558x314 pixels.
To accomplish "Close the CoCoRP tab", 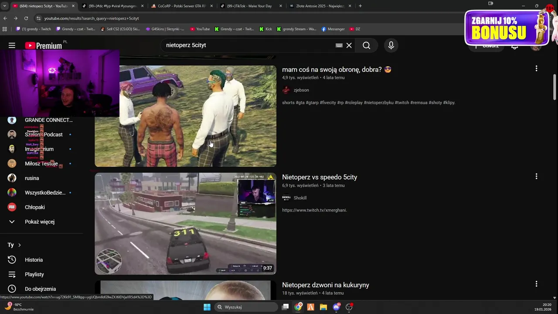I will (x=211, y=6).
